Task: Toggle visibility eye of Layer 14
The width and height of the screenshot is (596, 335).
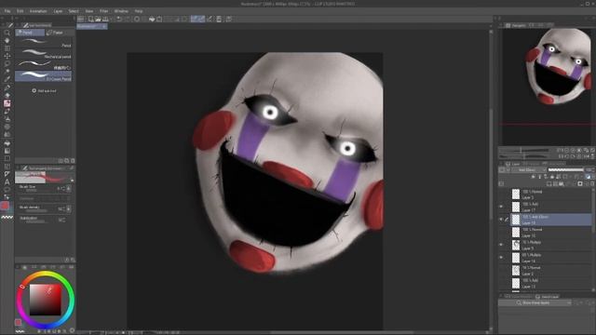Action: 501,258
